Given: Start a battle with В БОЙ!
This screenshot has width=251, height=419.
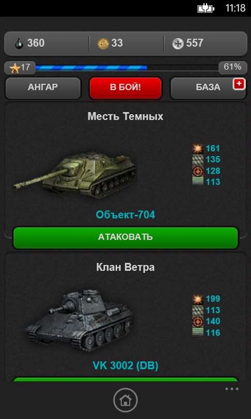Looking at the screenshot, I should [126, 87].
